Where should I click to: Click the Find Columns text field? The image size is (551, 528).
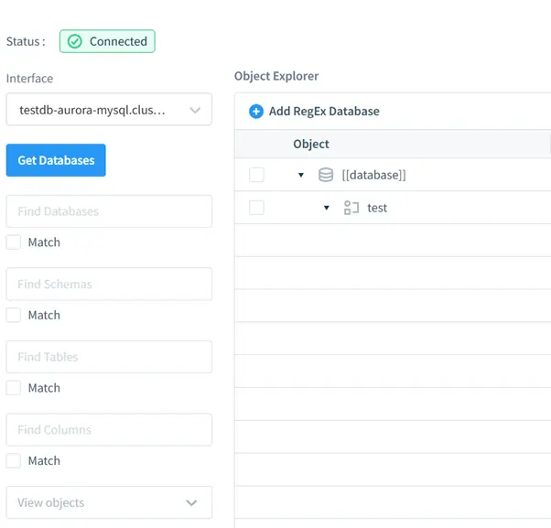click(x=109, y=429)
